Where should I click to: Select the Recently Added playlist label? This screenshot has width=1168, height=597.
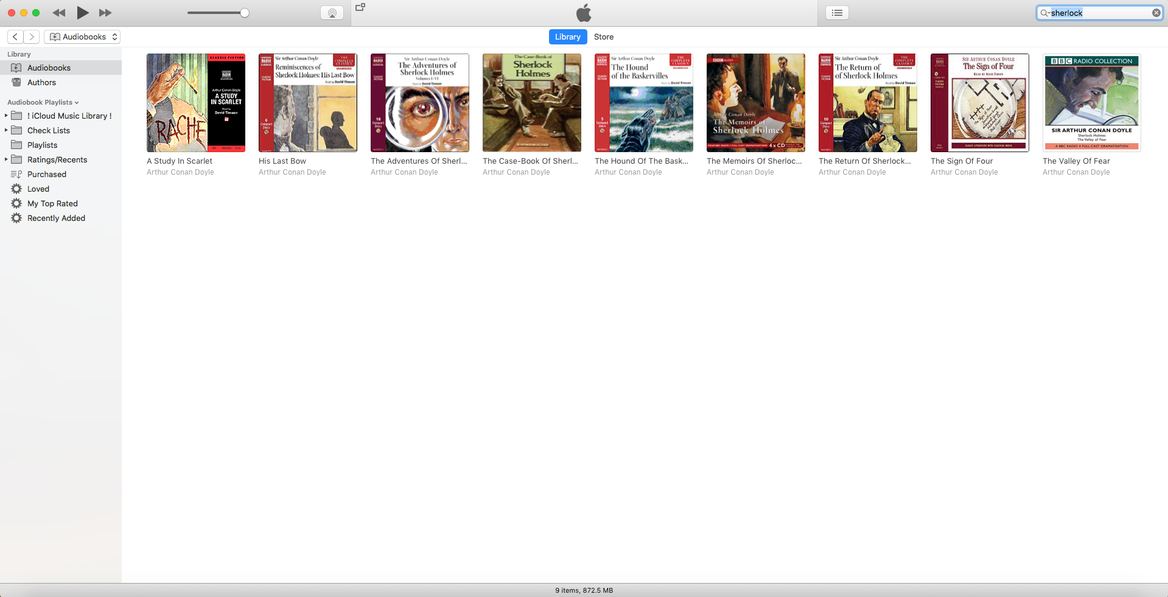tap(56, 218)
